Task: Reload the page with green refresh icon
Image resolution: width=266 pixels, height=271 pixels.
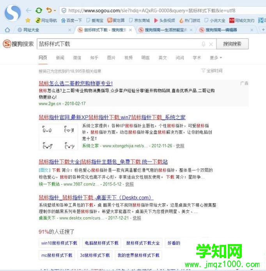Action: coord(39,11)
